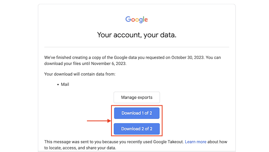Open the Manage exports button

(137, 97)
